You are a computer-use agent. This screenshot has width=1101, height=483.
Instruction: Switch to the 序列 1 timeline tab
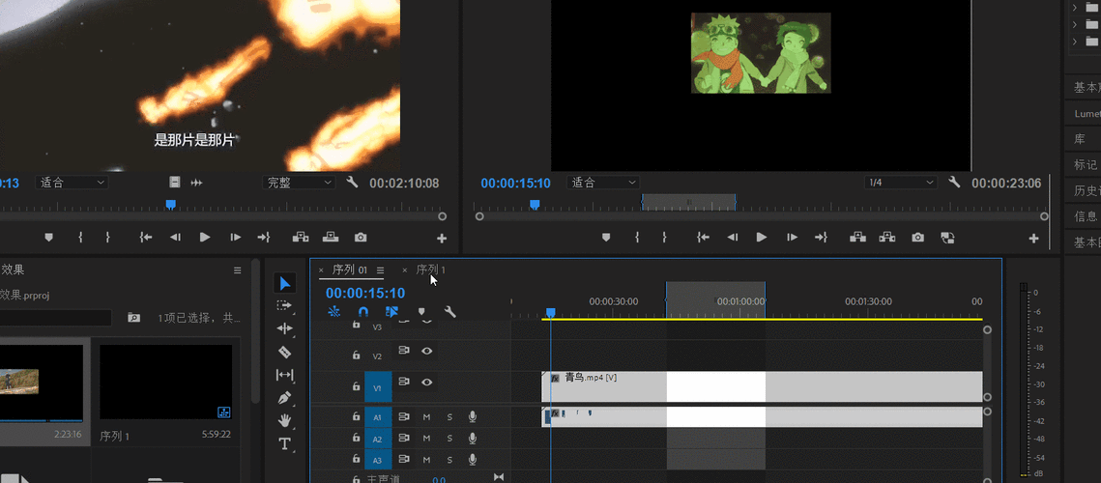(430, 270)
